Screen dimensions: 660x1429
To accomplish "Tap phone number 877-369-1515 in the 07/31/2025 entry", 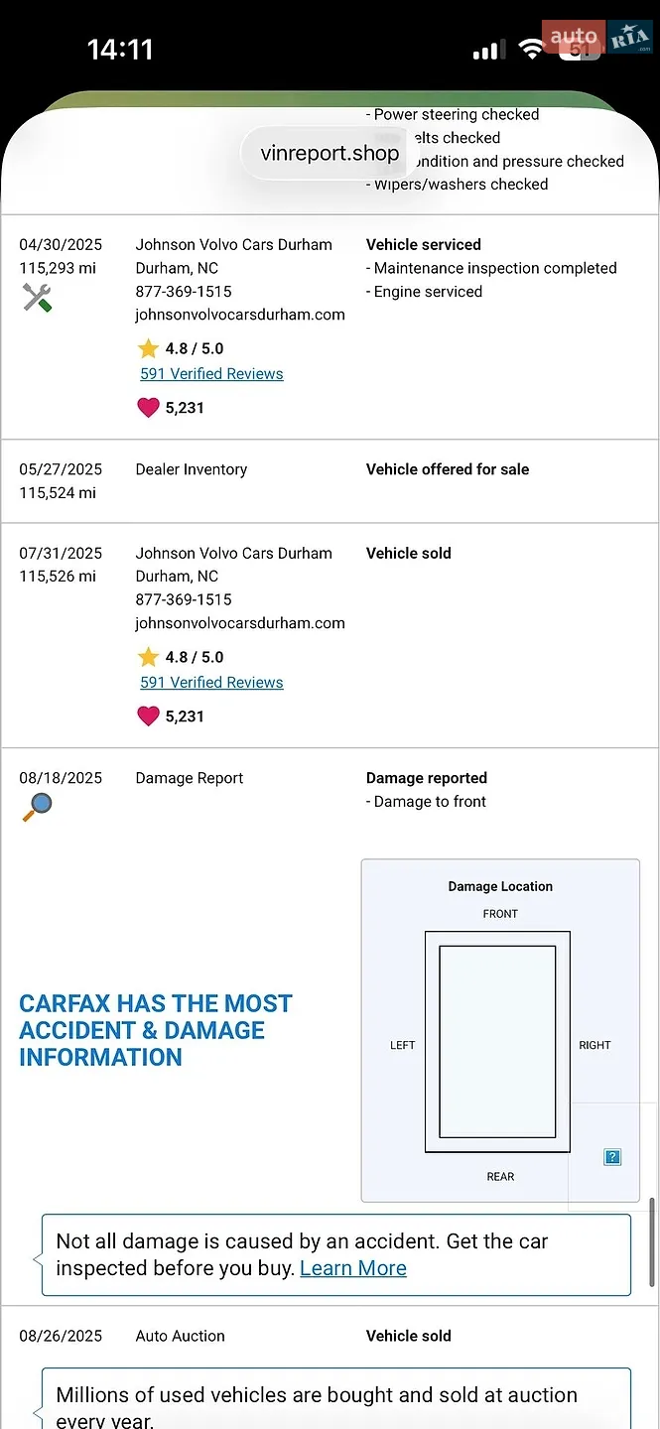I will pyautogui.click(x=184, y=599).
